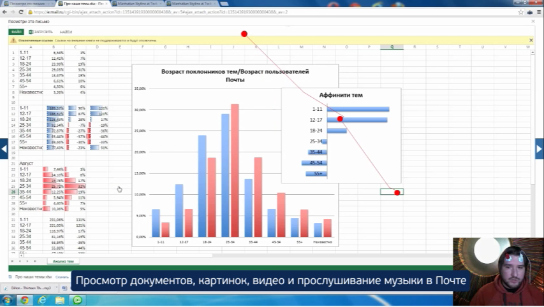Select highlighted row 26 header
This screenshot has width=544, height=307.
click(x=13, y=192)
